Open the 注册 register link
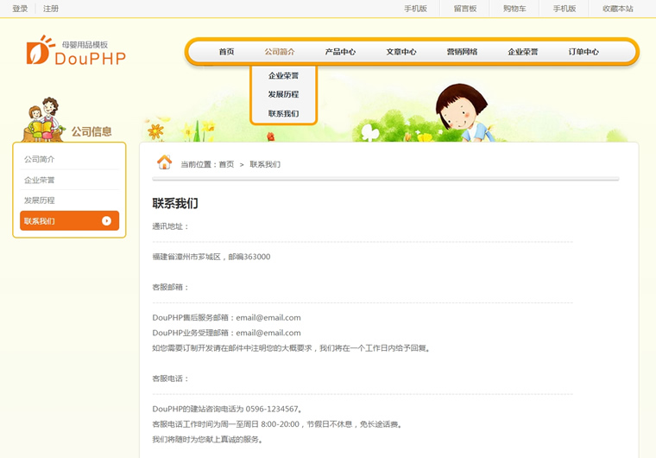This screenshot has height=458, width=656. tap(51, 9)
